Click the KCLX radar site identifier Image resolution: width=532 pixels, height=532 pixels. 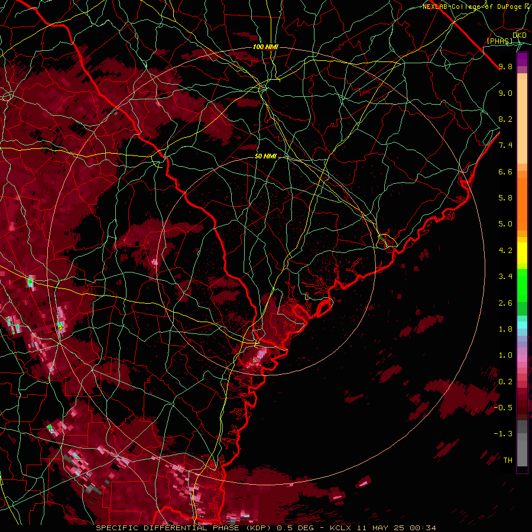[x=340, y=528]
